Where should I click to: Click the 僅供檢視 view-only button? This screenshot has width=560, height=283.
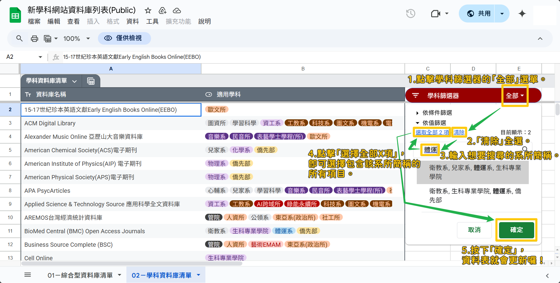click(124, 38)
